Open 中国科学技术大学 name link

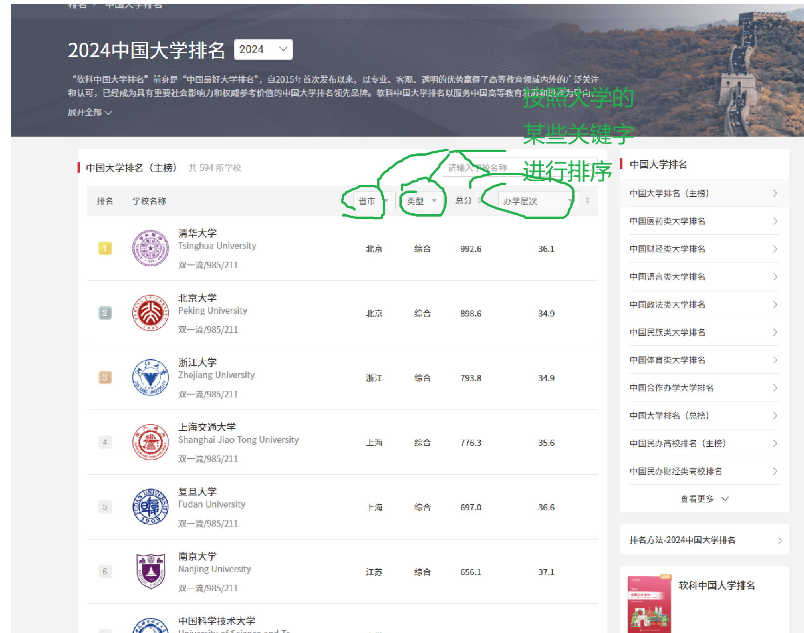tap(217, 620)
